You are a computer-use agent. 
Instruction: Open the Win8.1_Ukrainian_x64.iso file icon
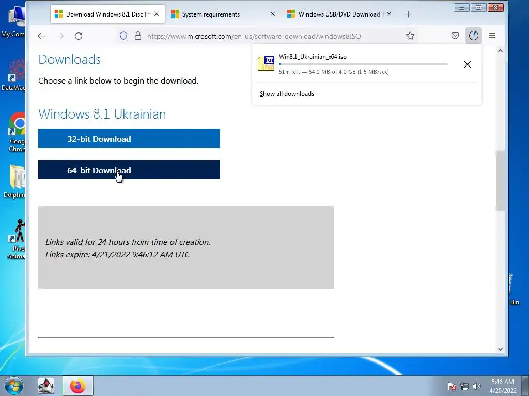(x=266, y=63)
